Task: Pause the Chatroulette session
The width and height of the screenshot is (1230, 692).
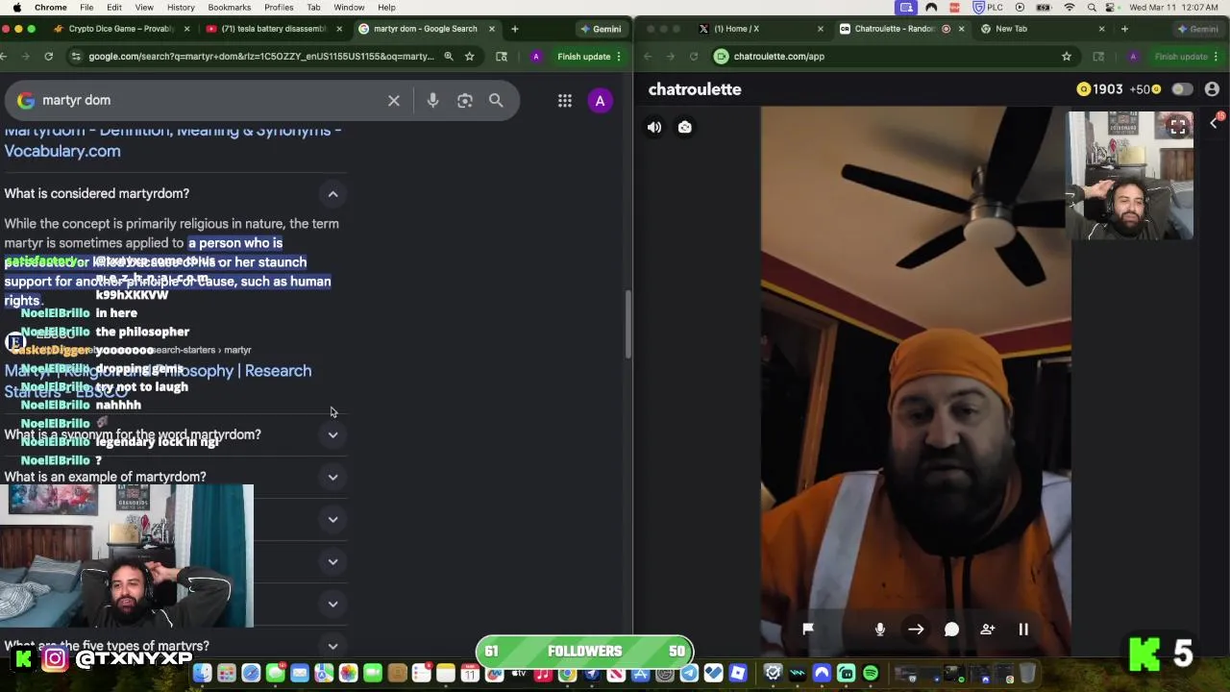Action: (x=1023, y=629)
